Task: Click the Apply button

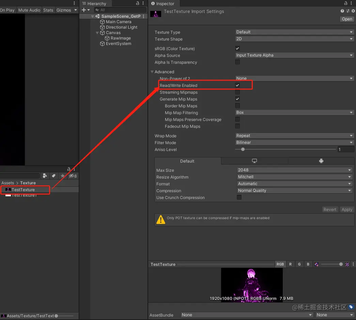Action: (346, 209)
